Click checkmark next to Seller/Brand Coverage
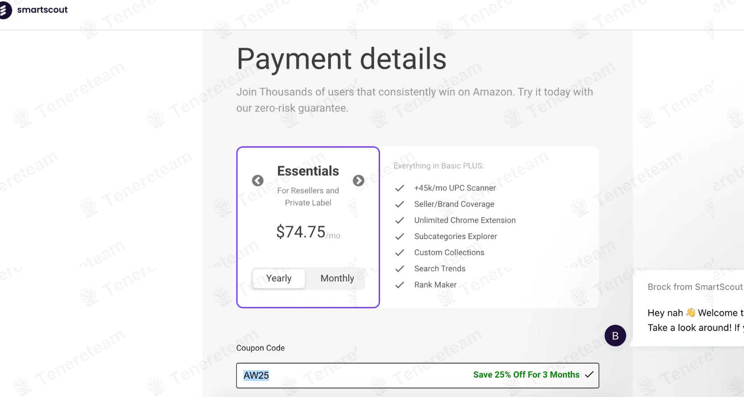Viewport: 744px width, 397px height. point(400,204)
